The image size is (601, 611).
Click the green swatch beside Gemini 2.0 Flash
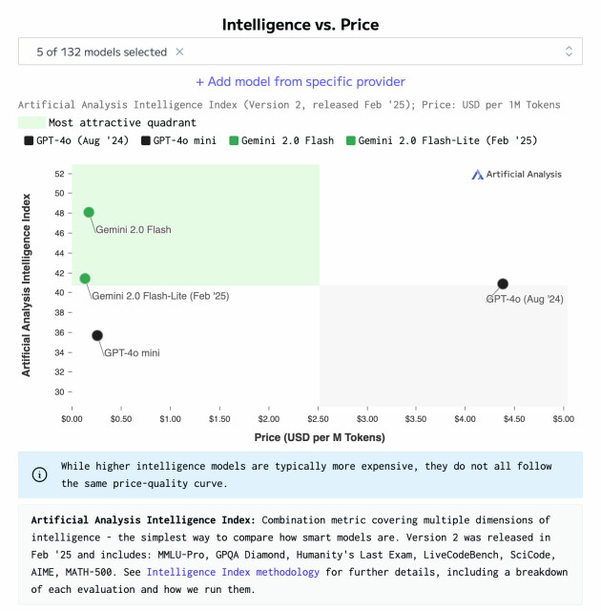tap(234, 140)
